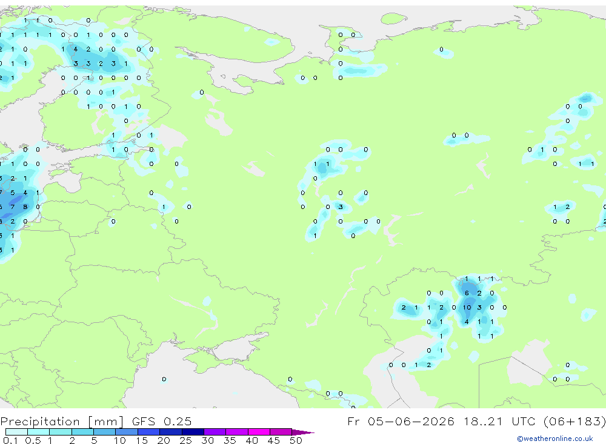Click legend swatch between 35 and 40
Viewport: 606px width, 444px height.
click(x=237, y=432)
